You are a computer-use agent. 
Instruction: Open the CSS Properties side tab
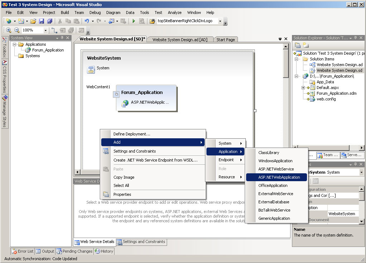tap(4, 77)
